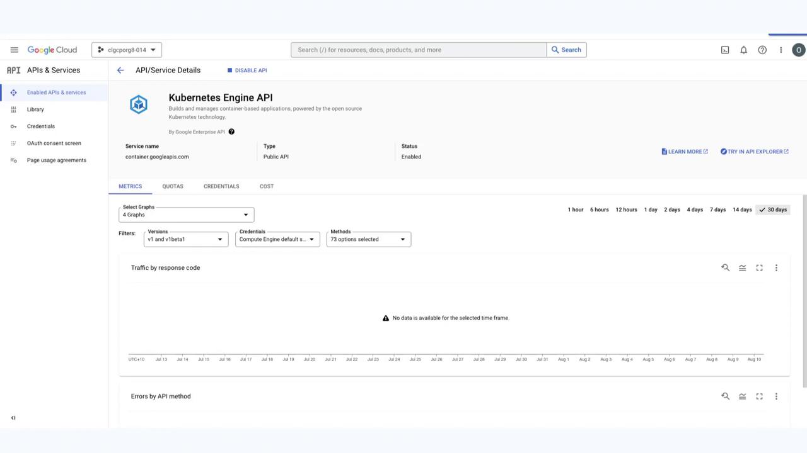Click the Disable API button
807x453 pixels.
[247, 70]
